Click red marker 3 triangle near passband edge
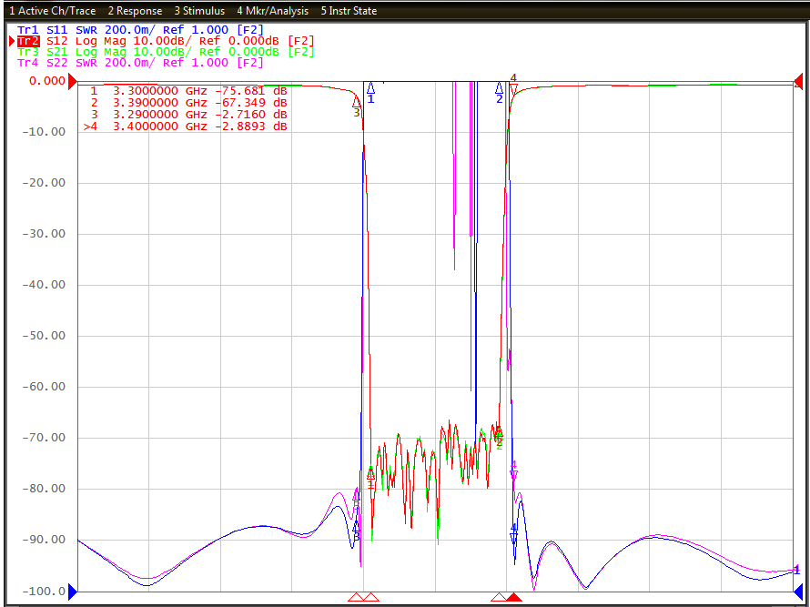This screenshot has width=810, height=607. point(357,101)
